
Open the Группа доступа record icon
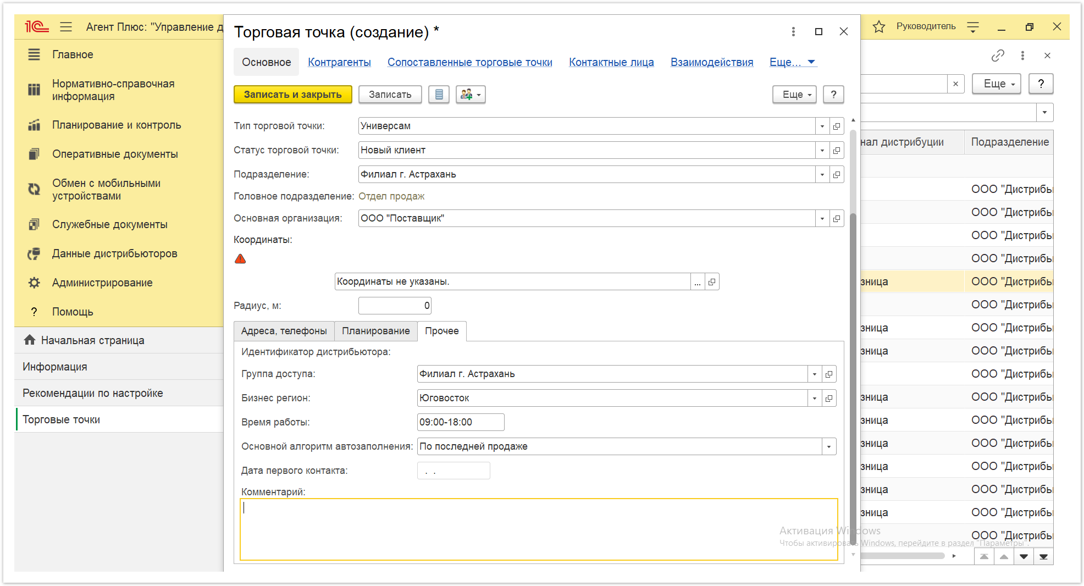pyautogui.click(x=829, y=374)
